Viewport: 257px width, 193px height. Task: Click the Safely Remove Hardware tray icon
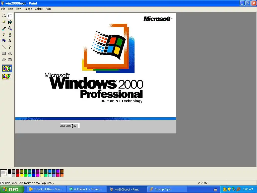click(234, 189)
